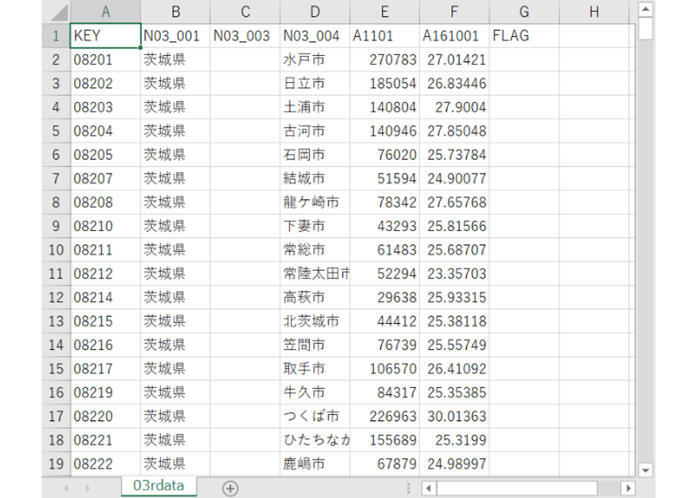Click horizontal scrollbar right arrow
Image resolution: width=698 pixels, height=498 pixels.
point(628,488)
